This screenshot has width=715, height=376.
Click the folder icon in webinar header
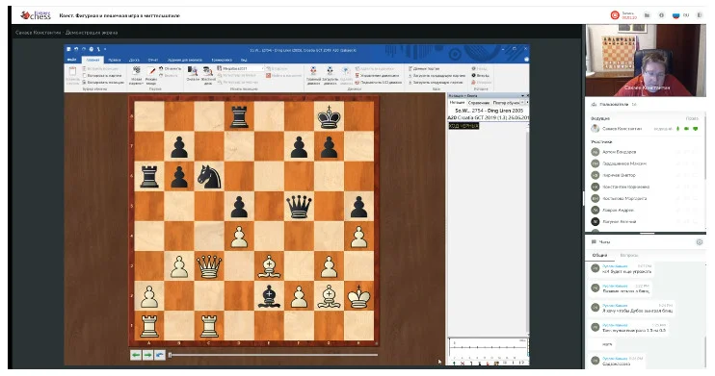(x=647, y=15)
